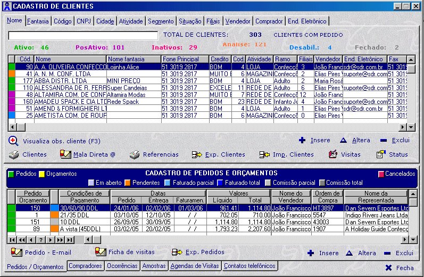Click the Visualiza obs. cliente (F3) label
The image size is (424, 277).
62,141
